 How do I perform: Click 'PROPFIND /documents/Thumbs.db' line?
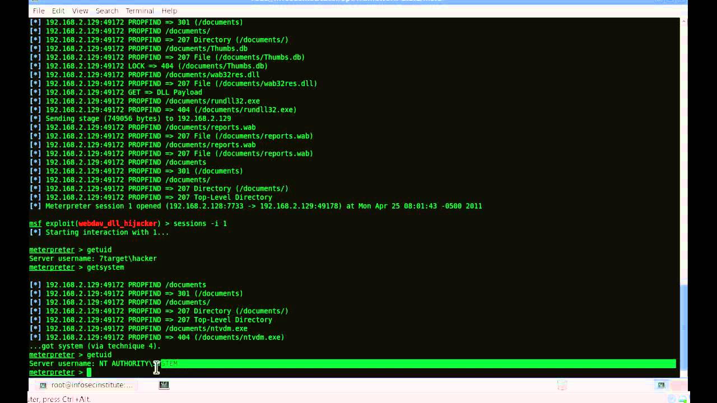(x=138, y=49)
